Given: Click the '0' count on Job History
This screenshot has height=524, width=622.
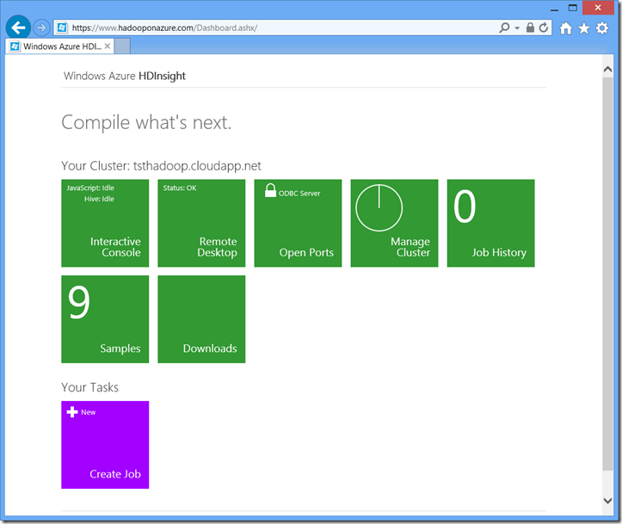Looking at the screenshot, I should [465, 207].
